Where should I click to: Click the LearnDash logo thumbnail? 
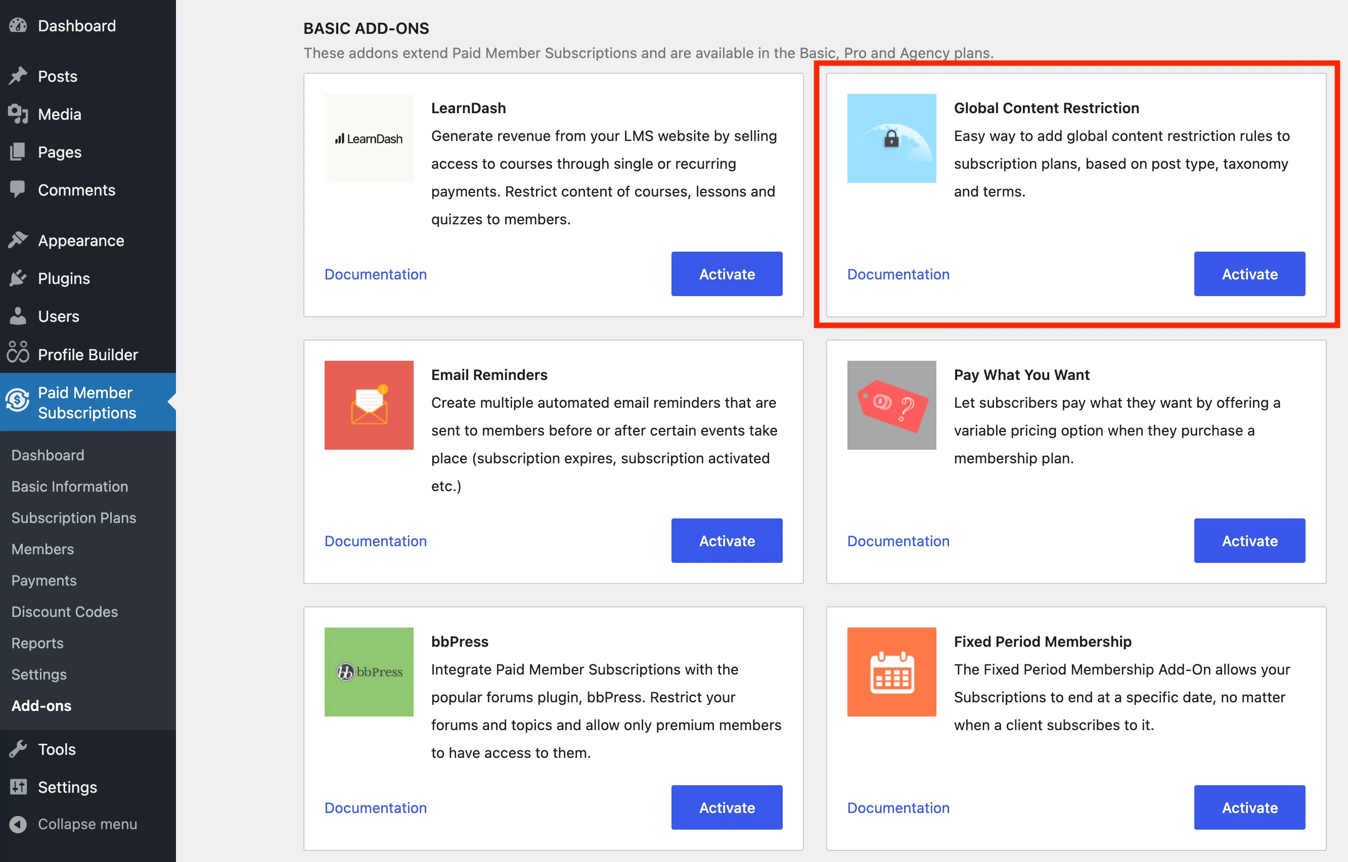(369, 138)
